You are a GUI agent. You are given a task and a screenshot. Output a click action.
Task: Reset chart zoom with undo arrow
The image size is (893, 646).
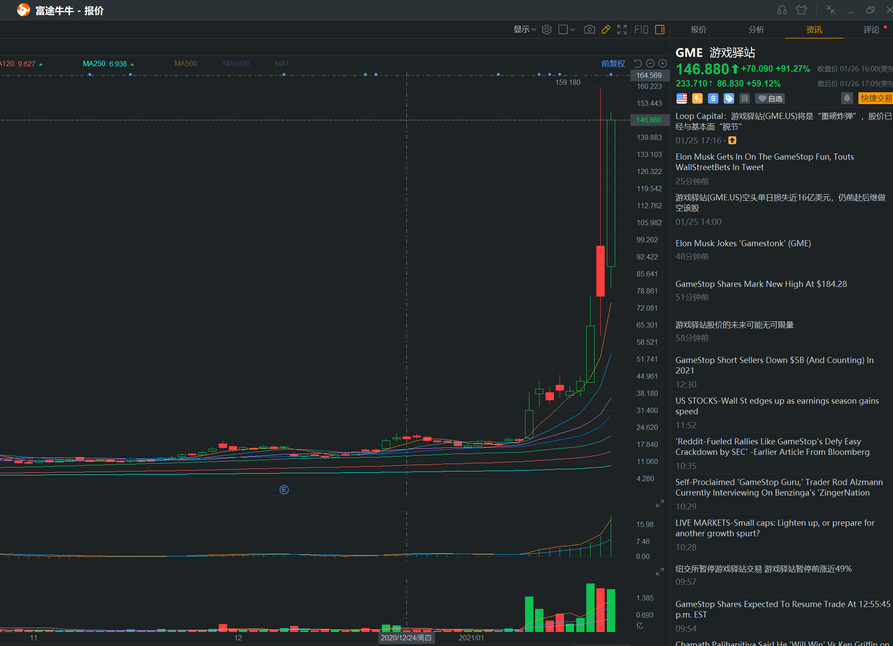click(x=637, y=63)
